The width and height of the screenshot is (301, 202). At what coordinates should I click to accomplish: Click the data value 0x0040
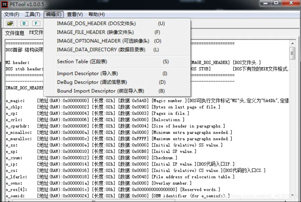(139, 177)
